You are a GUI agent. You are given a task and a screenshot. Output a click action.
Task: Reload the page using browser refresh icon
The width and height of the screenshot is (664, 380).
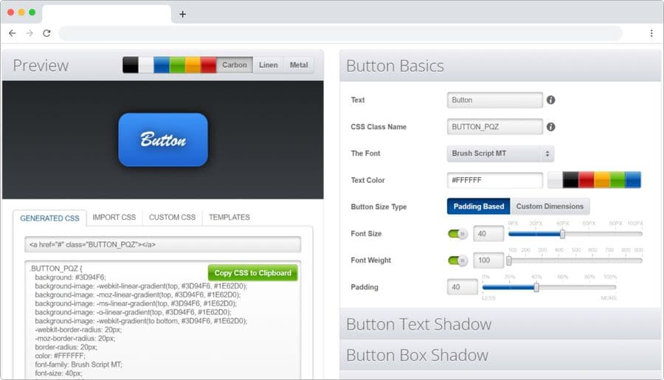point(46,33)
